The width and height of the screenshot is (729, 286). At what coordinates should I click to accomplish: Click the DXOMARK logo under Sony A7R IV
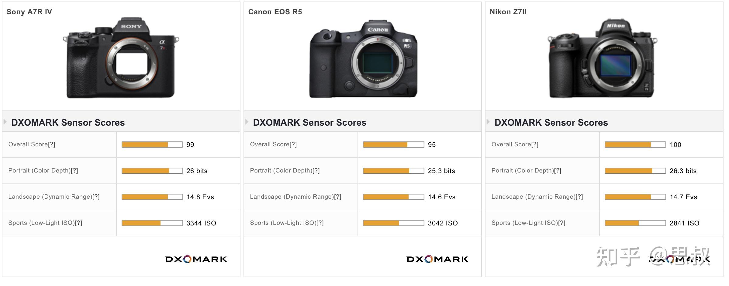pos(196,259)
